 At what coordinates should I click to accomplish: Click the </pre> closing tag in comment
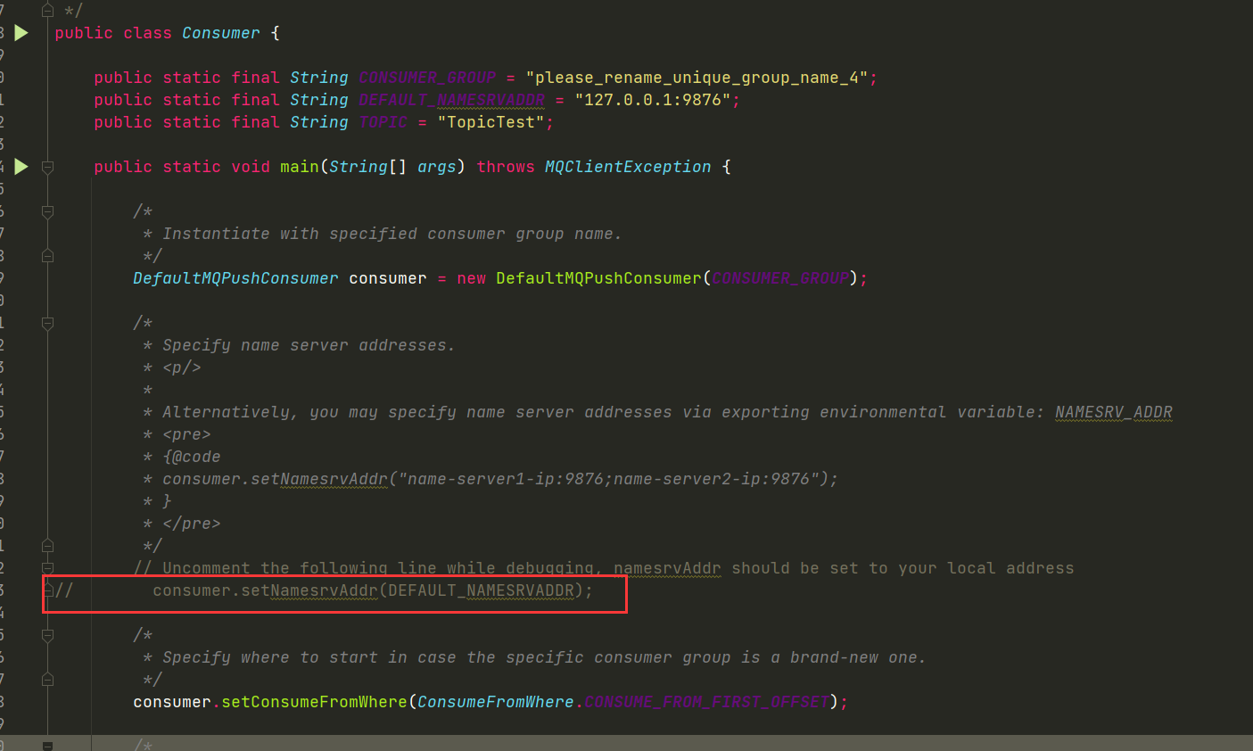[x=192, y=524]
